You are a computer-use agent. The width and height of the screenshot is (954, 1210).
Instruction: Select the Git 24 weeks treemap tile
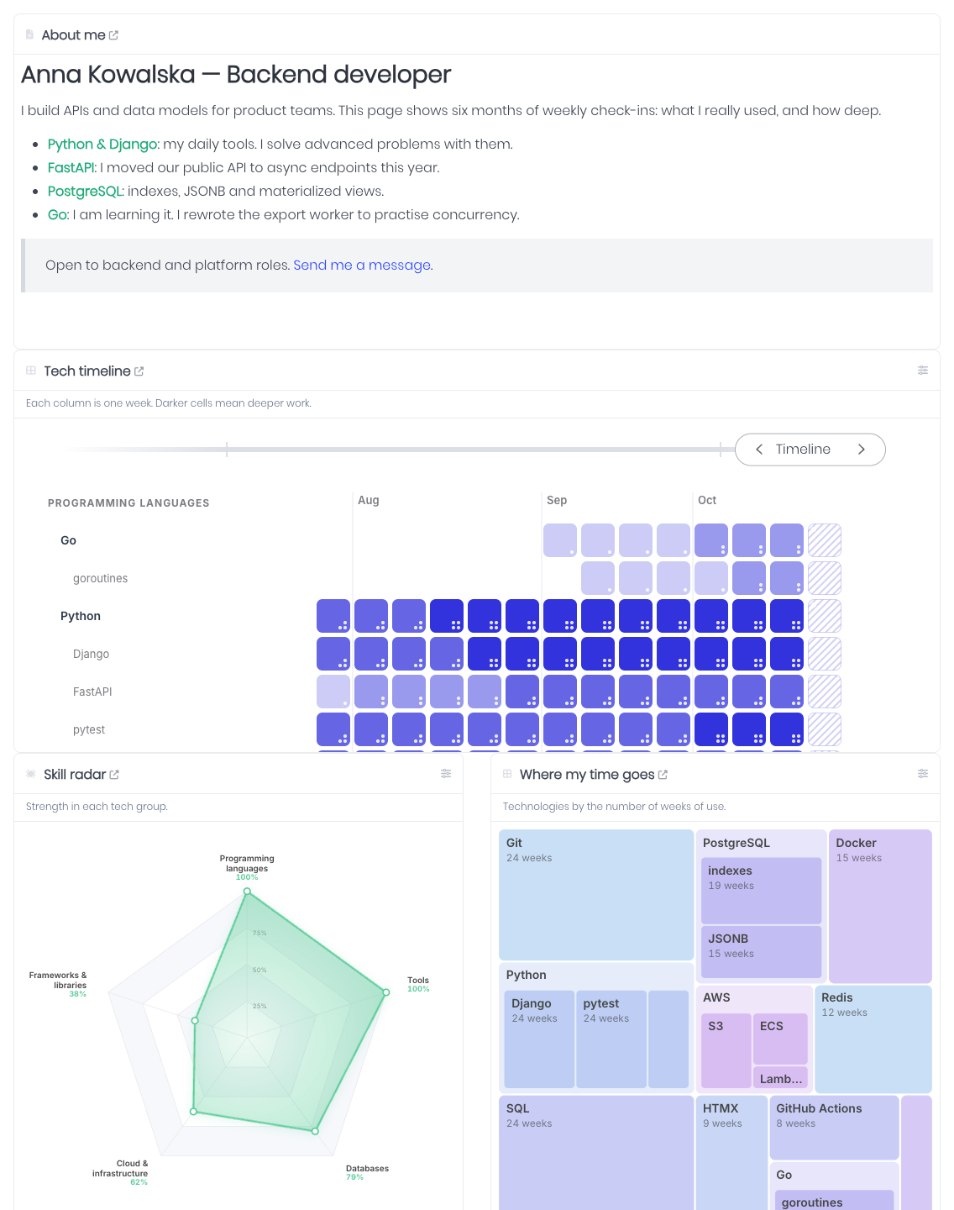(x=596, y=895)
